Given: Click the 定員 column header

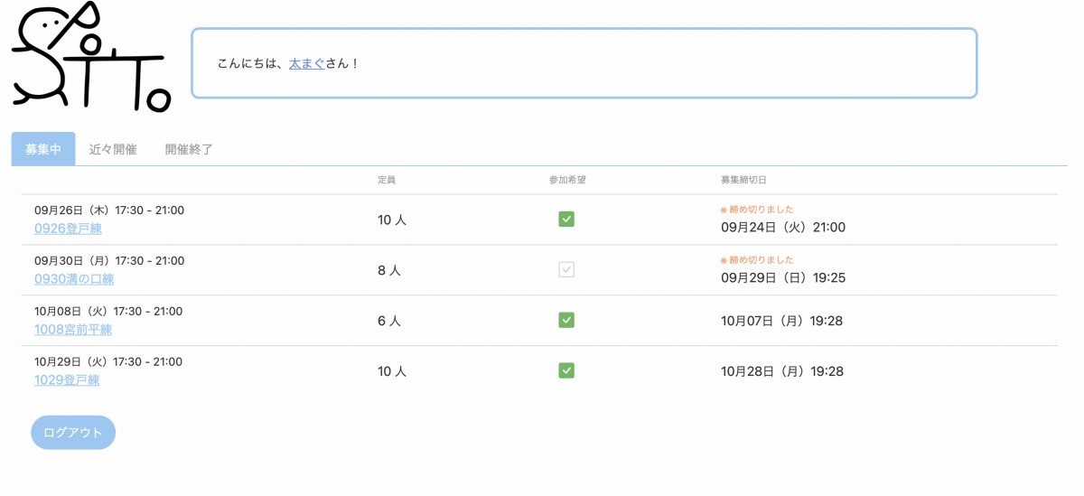Looking at the screenshot, I should [x=387, y=180].
